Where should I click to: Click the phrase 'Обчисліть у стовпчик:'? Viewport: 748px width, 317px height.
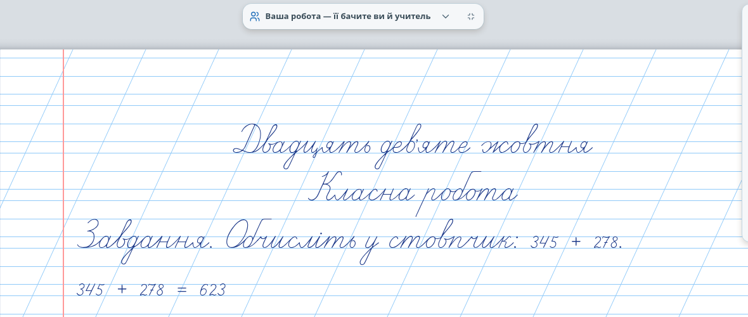tap(370, 241)
